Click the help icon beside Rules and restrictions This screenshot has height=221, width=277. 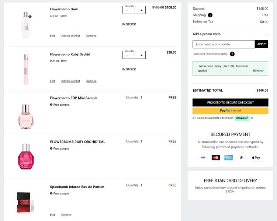pos(232,54)
